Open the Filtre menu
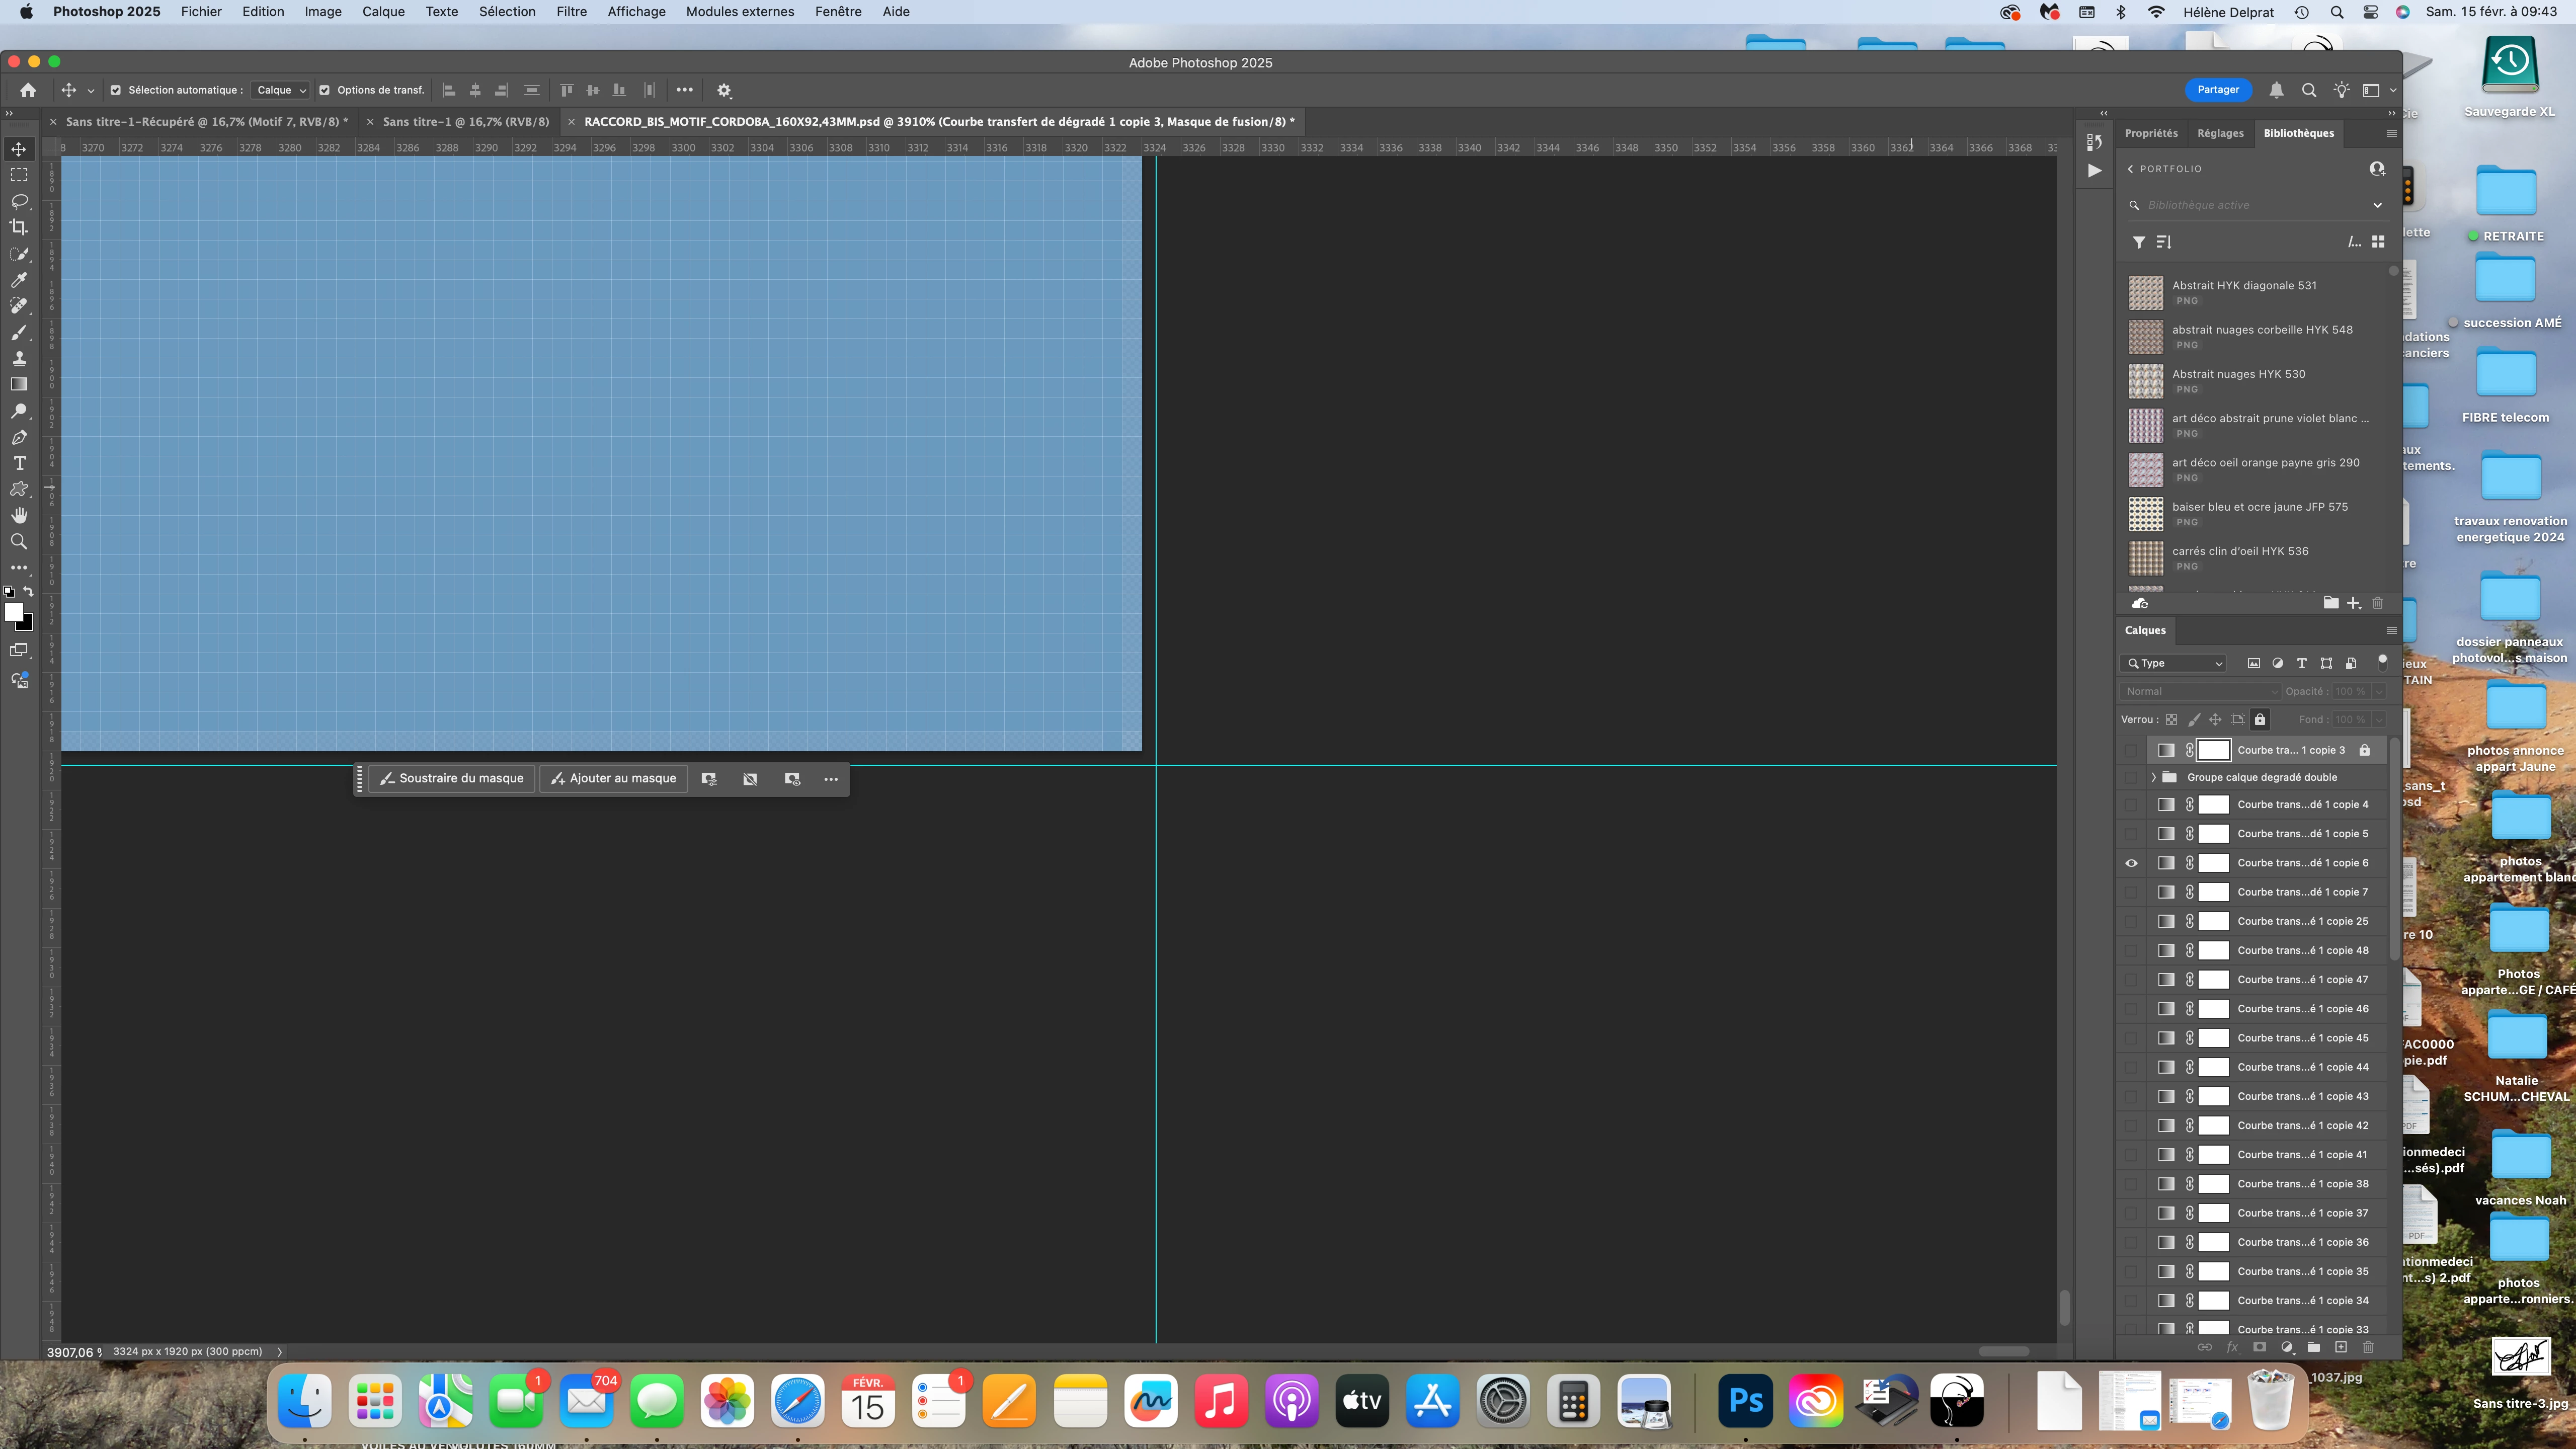The width and height of the screenshot is (2576, 1449). (x=571, y=12)
